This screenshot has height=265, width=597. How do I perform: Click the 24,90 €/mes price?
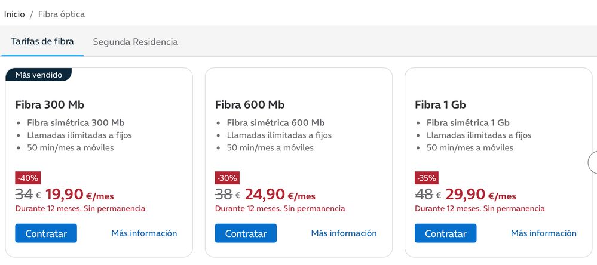tap(280, 194)
